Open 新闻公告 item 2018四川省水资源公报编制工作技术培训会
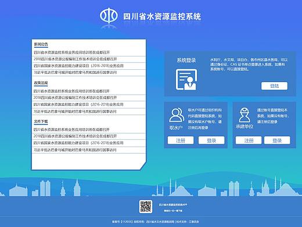 [x=75, y=59]
